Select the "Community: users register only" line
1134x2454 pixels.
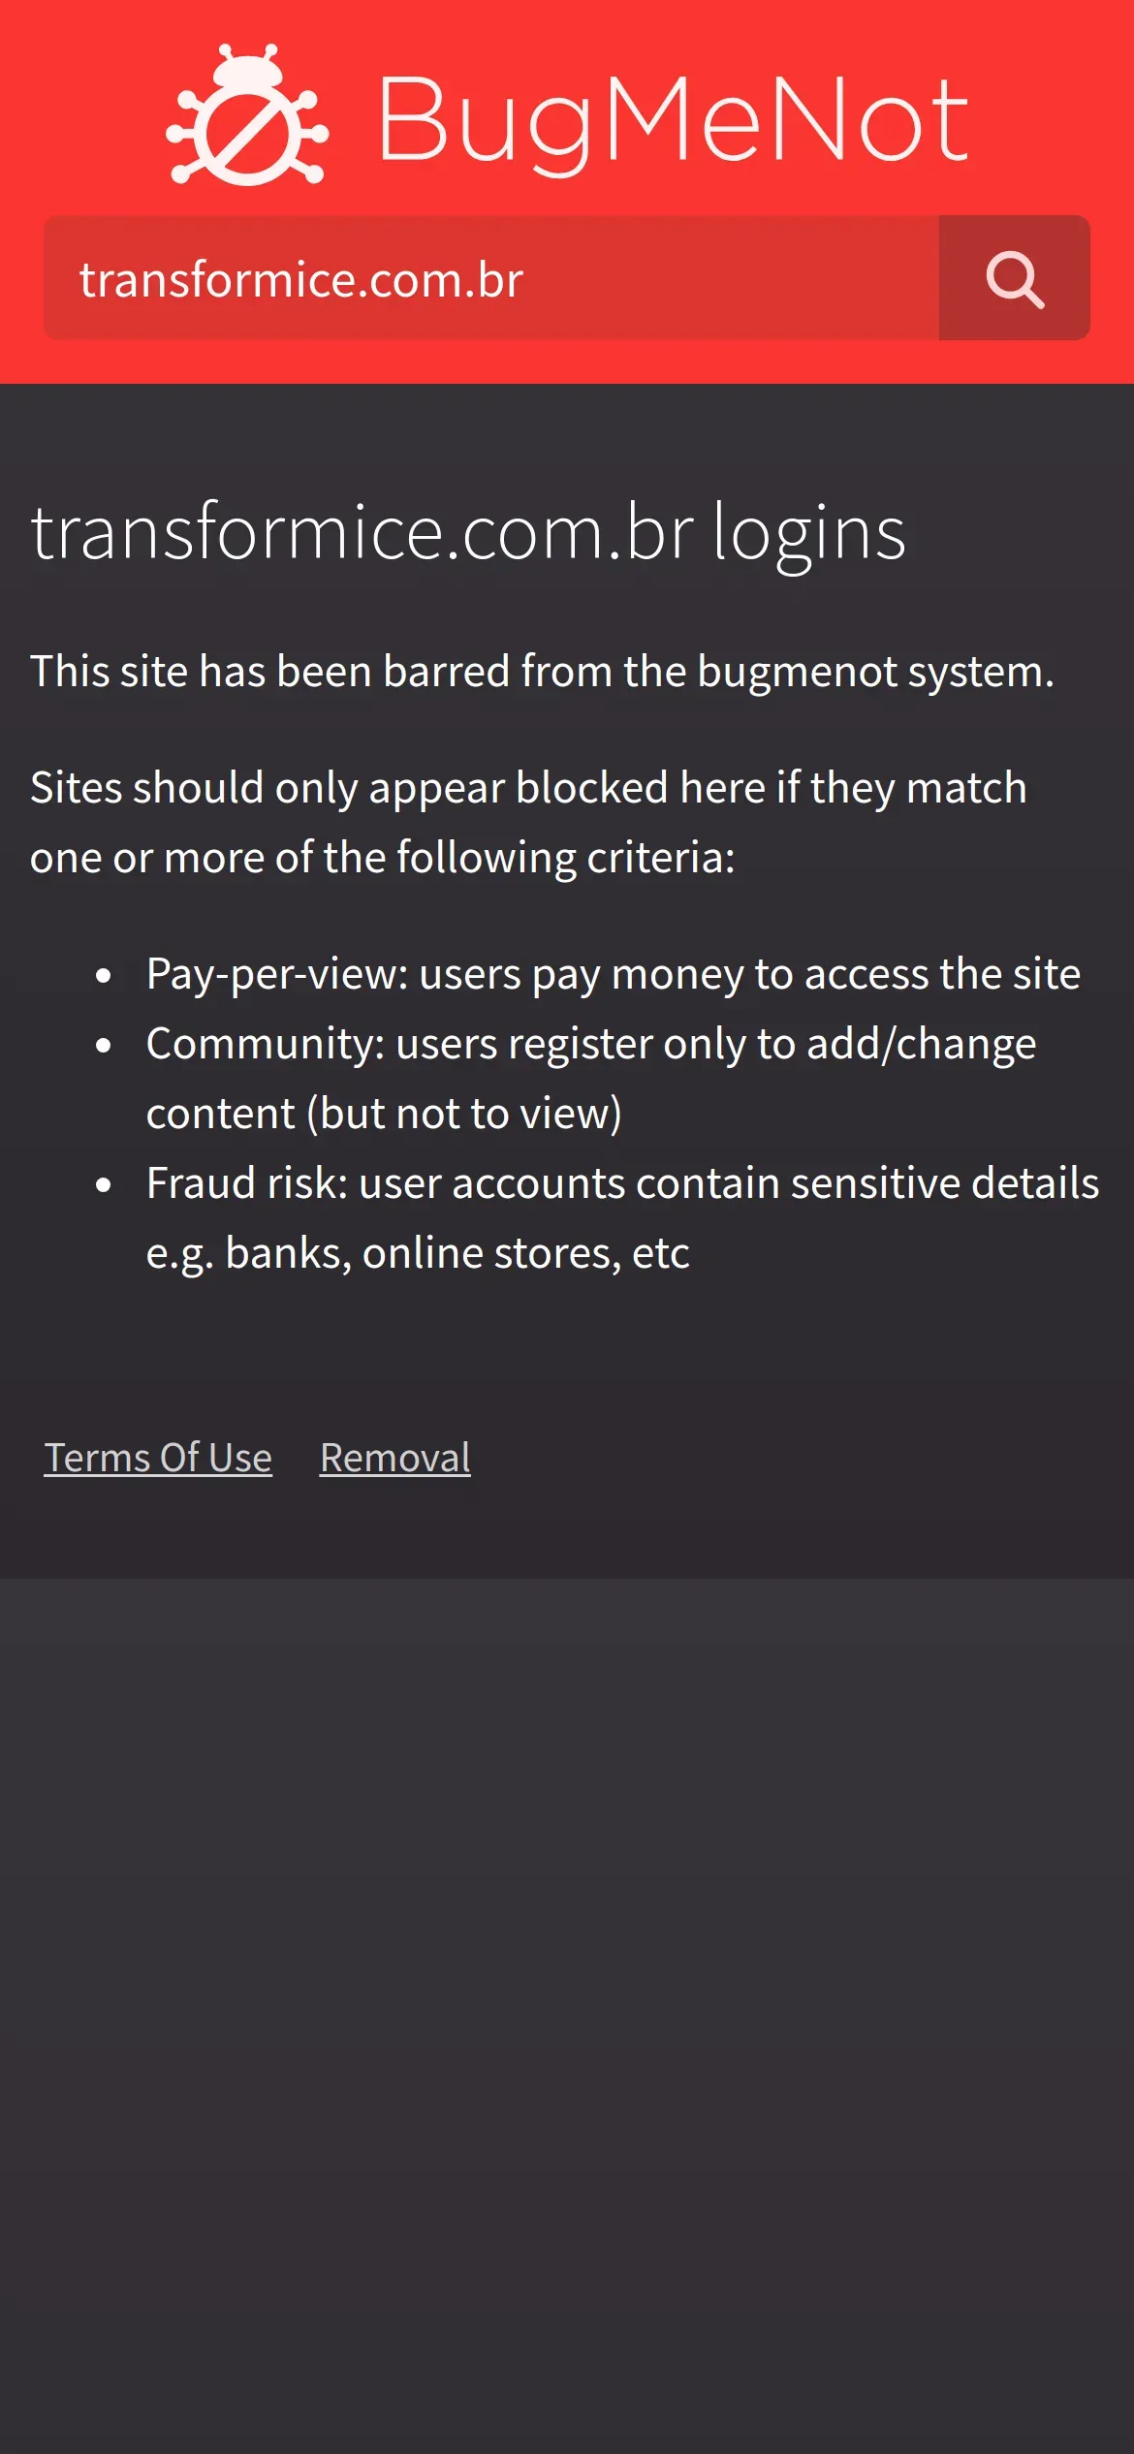pos(591,1044)
